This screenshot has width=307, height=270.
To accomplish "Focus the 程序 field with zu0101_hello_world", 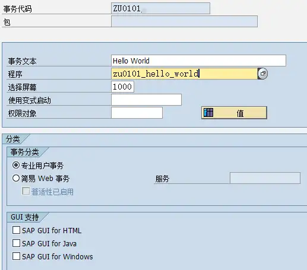I will pyautogui.click(x=185, y=74).
